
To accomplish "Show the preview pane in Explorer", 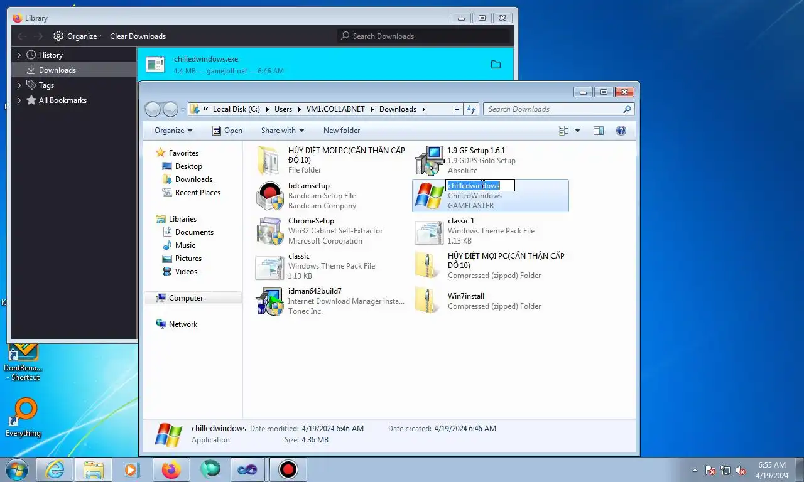I will tap(599, 131).
